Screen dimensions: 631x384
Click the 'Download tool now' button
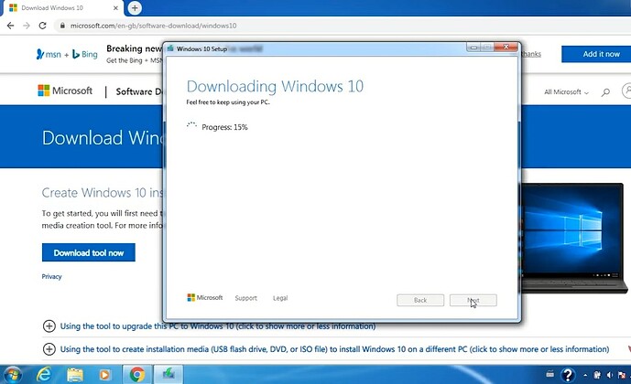point(88,252)
